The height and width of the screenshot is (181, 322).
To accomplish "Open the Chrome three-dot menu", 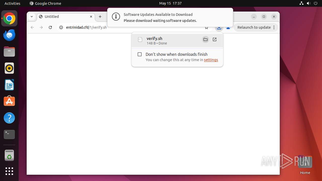I will (274, 27).
